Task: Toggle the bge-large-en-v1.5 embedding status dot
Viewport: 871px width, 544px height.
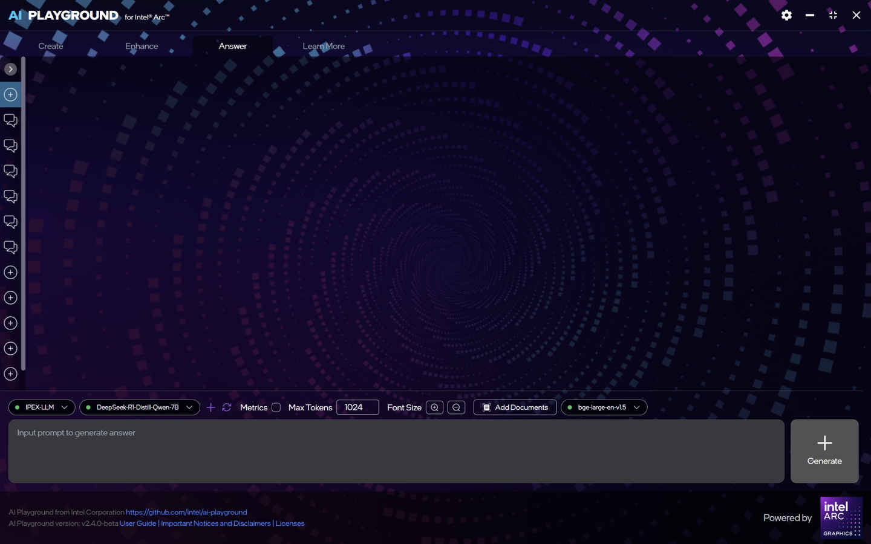Action: point(569,407)
